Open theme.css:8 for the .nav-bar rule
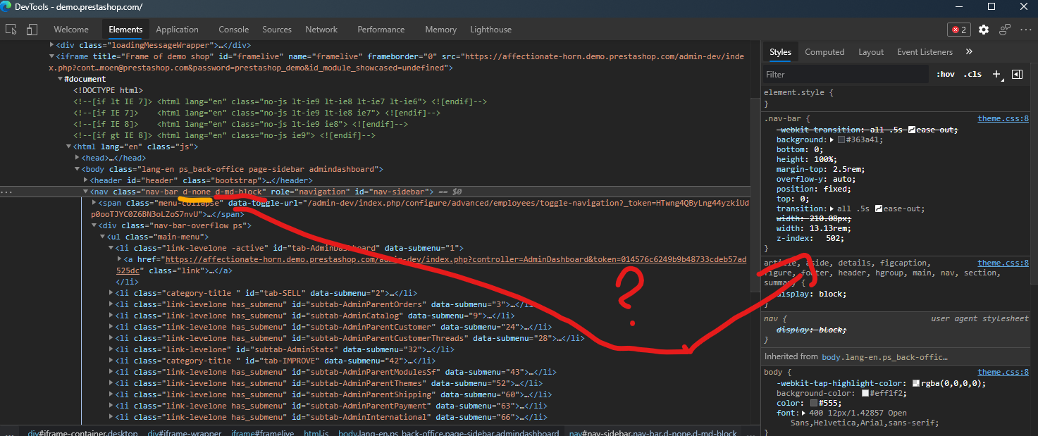 pyautogui.click(x=1003, y=118)
